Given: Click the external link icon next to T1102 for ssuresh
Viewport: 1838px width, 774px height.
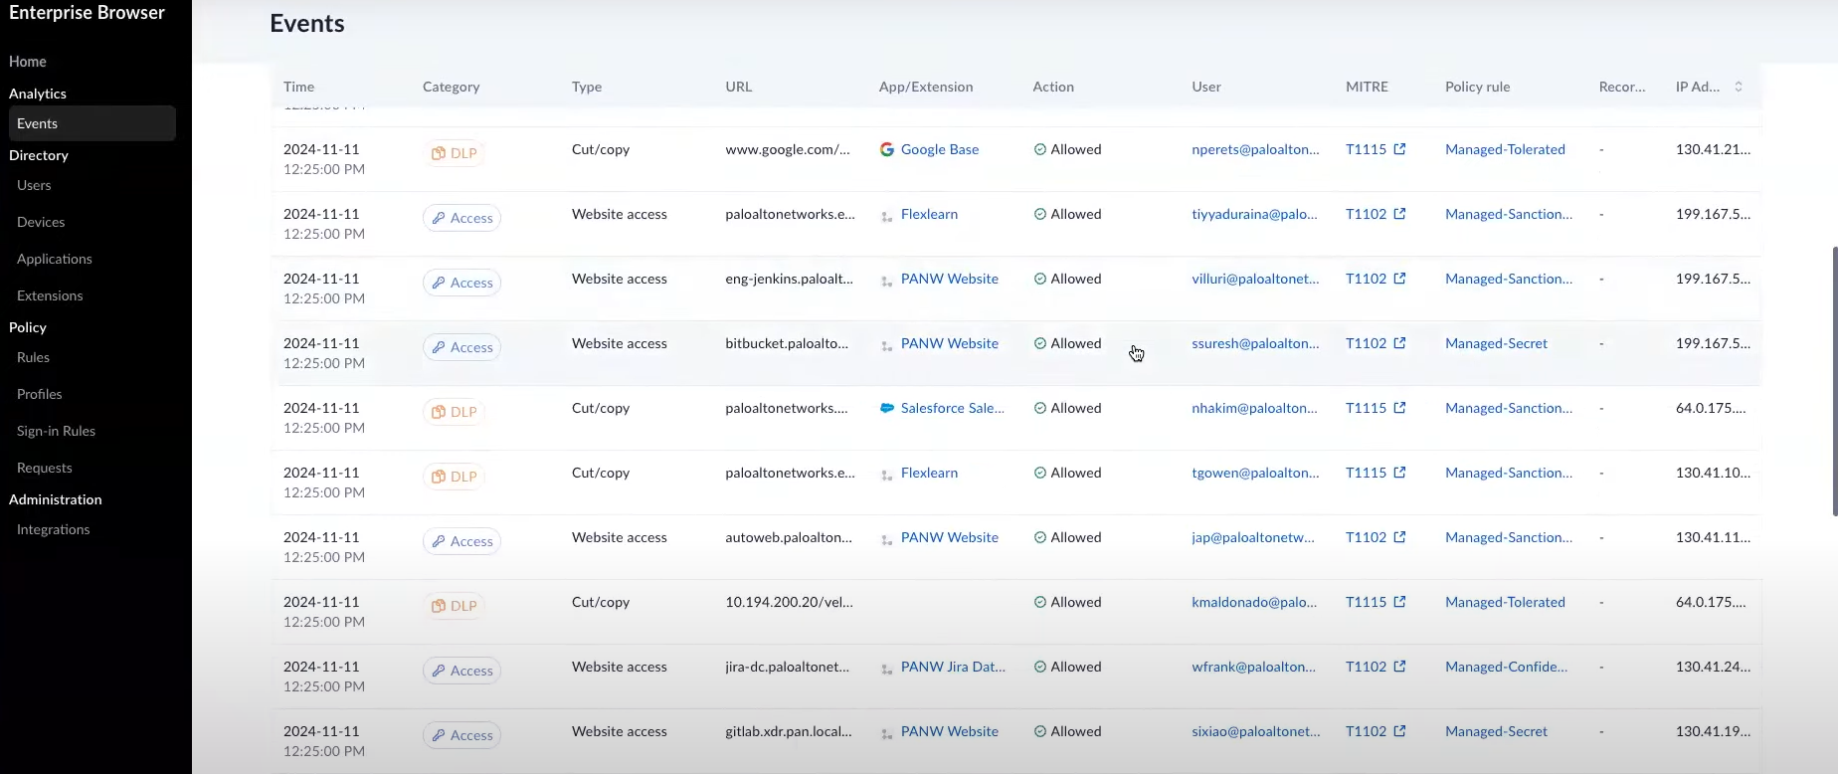Looking at the screenshot, I should coord(1399,343).
